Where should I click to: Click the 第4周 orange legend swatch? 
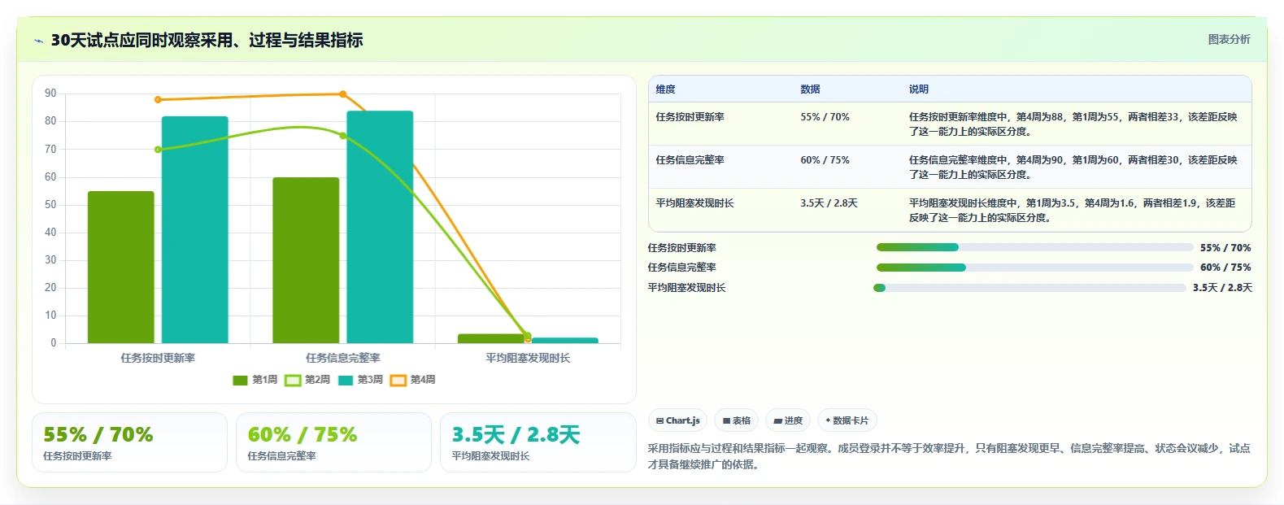click(x=398, y=380)
